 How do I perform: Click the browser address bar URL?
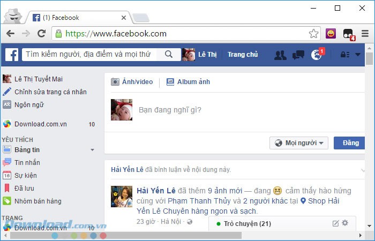coord(116,33)
